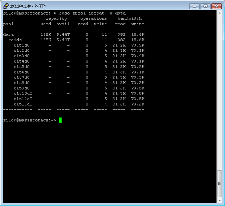Click the 21.2K read value for c1t1d0
Screen dimensions: 225x206
119,45
